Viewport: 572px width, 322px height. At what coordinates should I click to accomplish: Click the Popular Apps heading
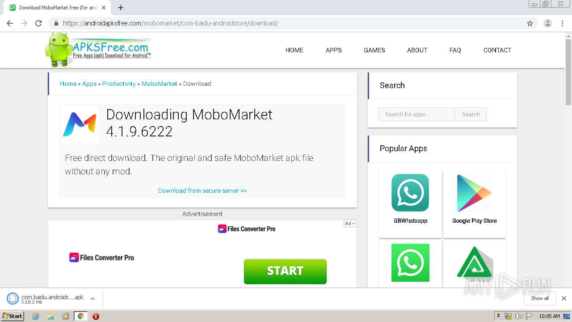pyautogui.click(x=403, y=148)
